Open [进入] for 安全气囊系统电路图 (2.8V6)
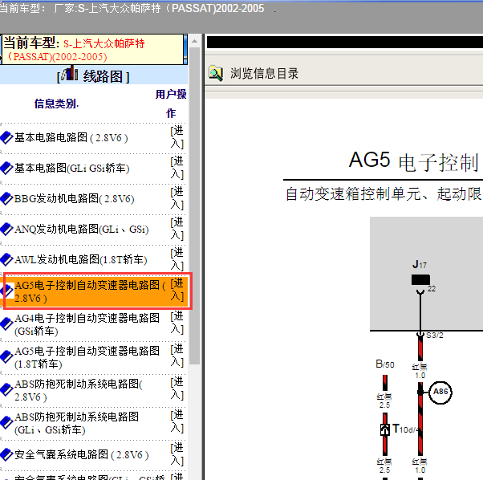The height and width of the screenshot is (480, 483). (x=177, y=455)
